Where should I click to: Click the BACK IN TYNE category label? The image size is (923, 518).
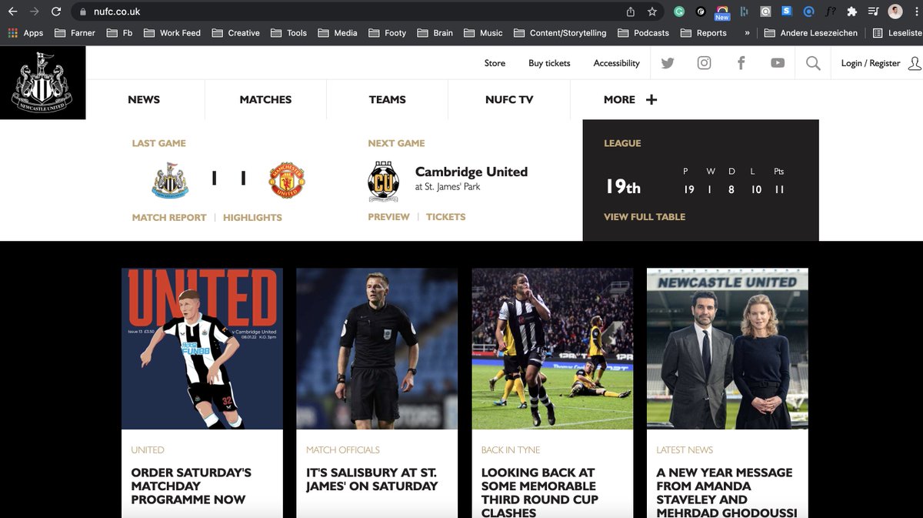click(x=511, y=450)
